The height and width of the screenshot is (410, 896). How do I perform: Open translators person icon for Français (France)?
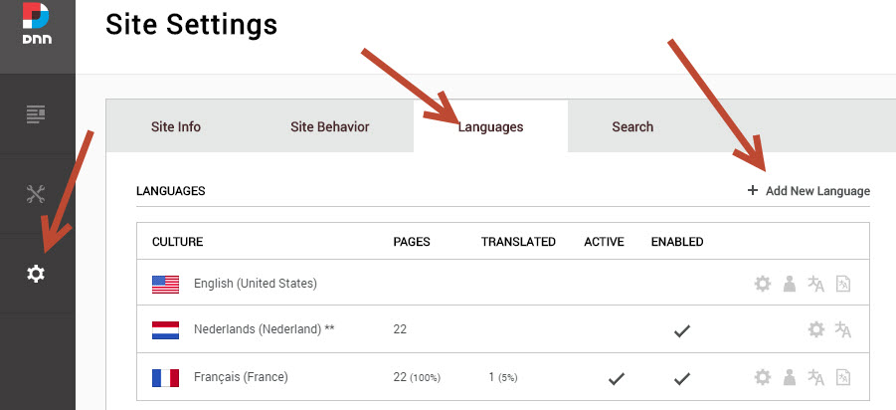[x=790, y=377]
